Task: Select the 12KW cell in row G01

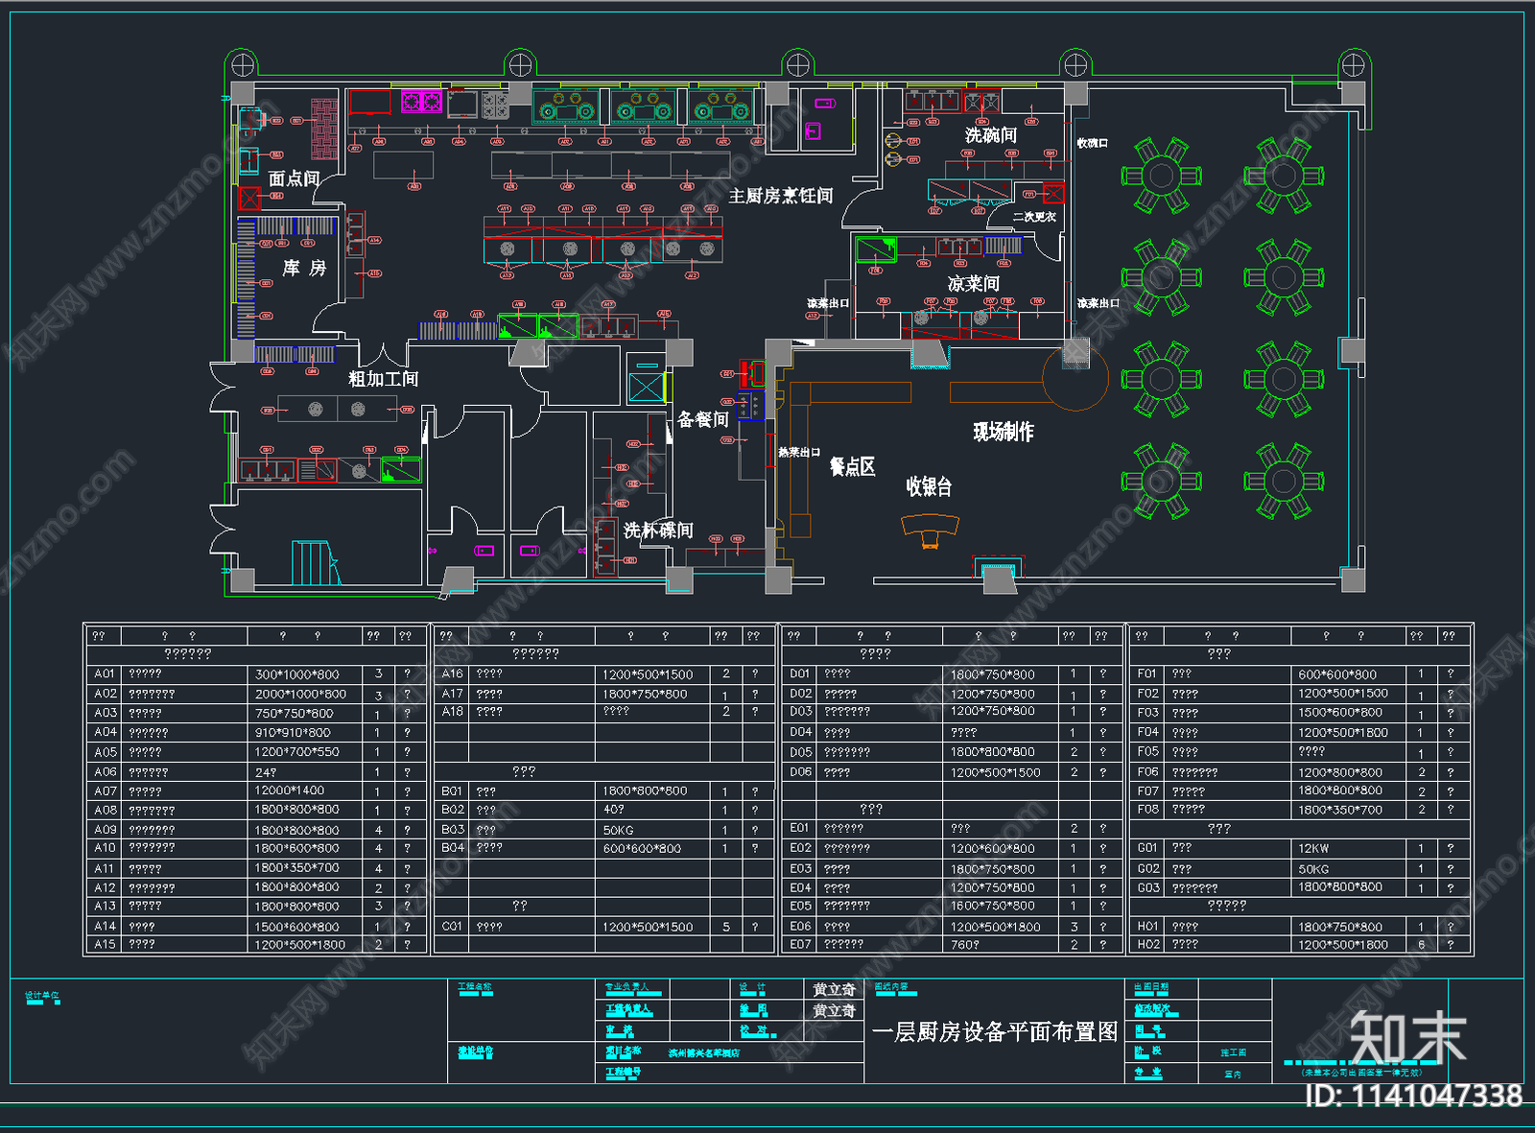Action: coord(1313,848)
